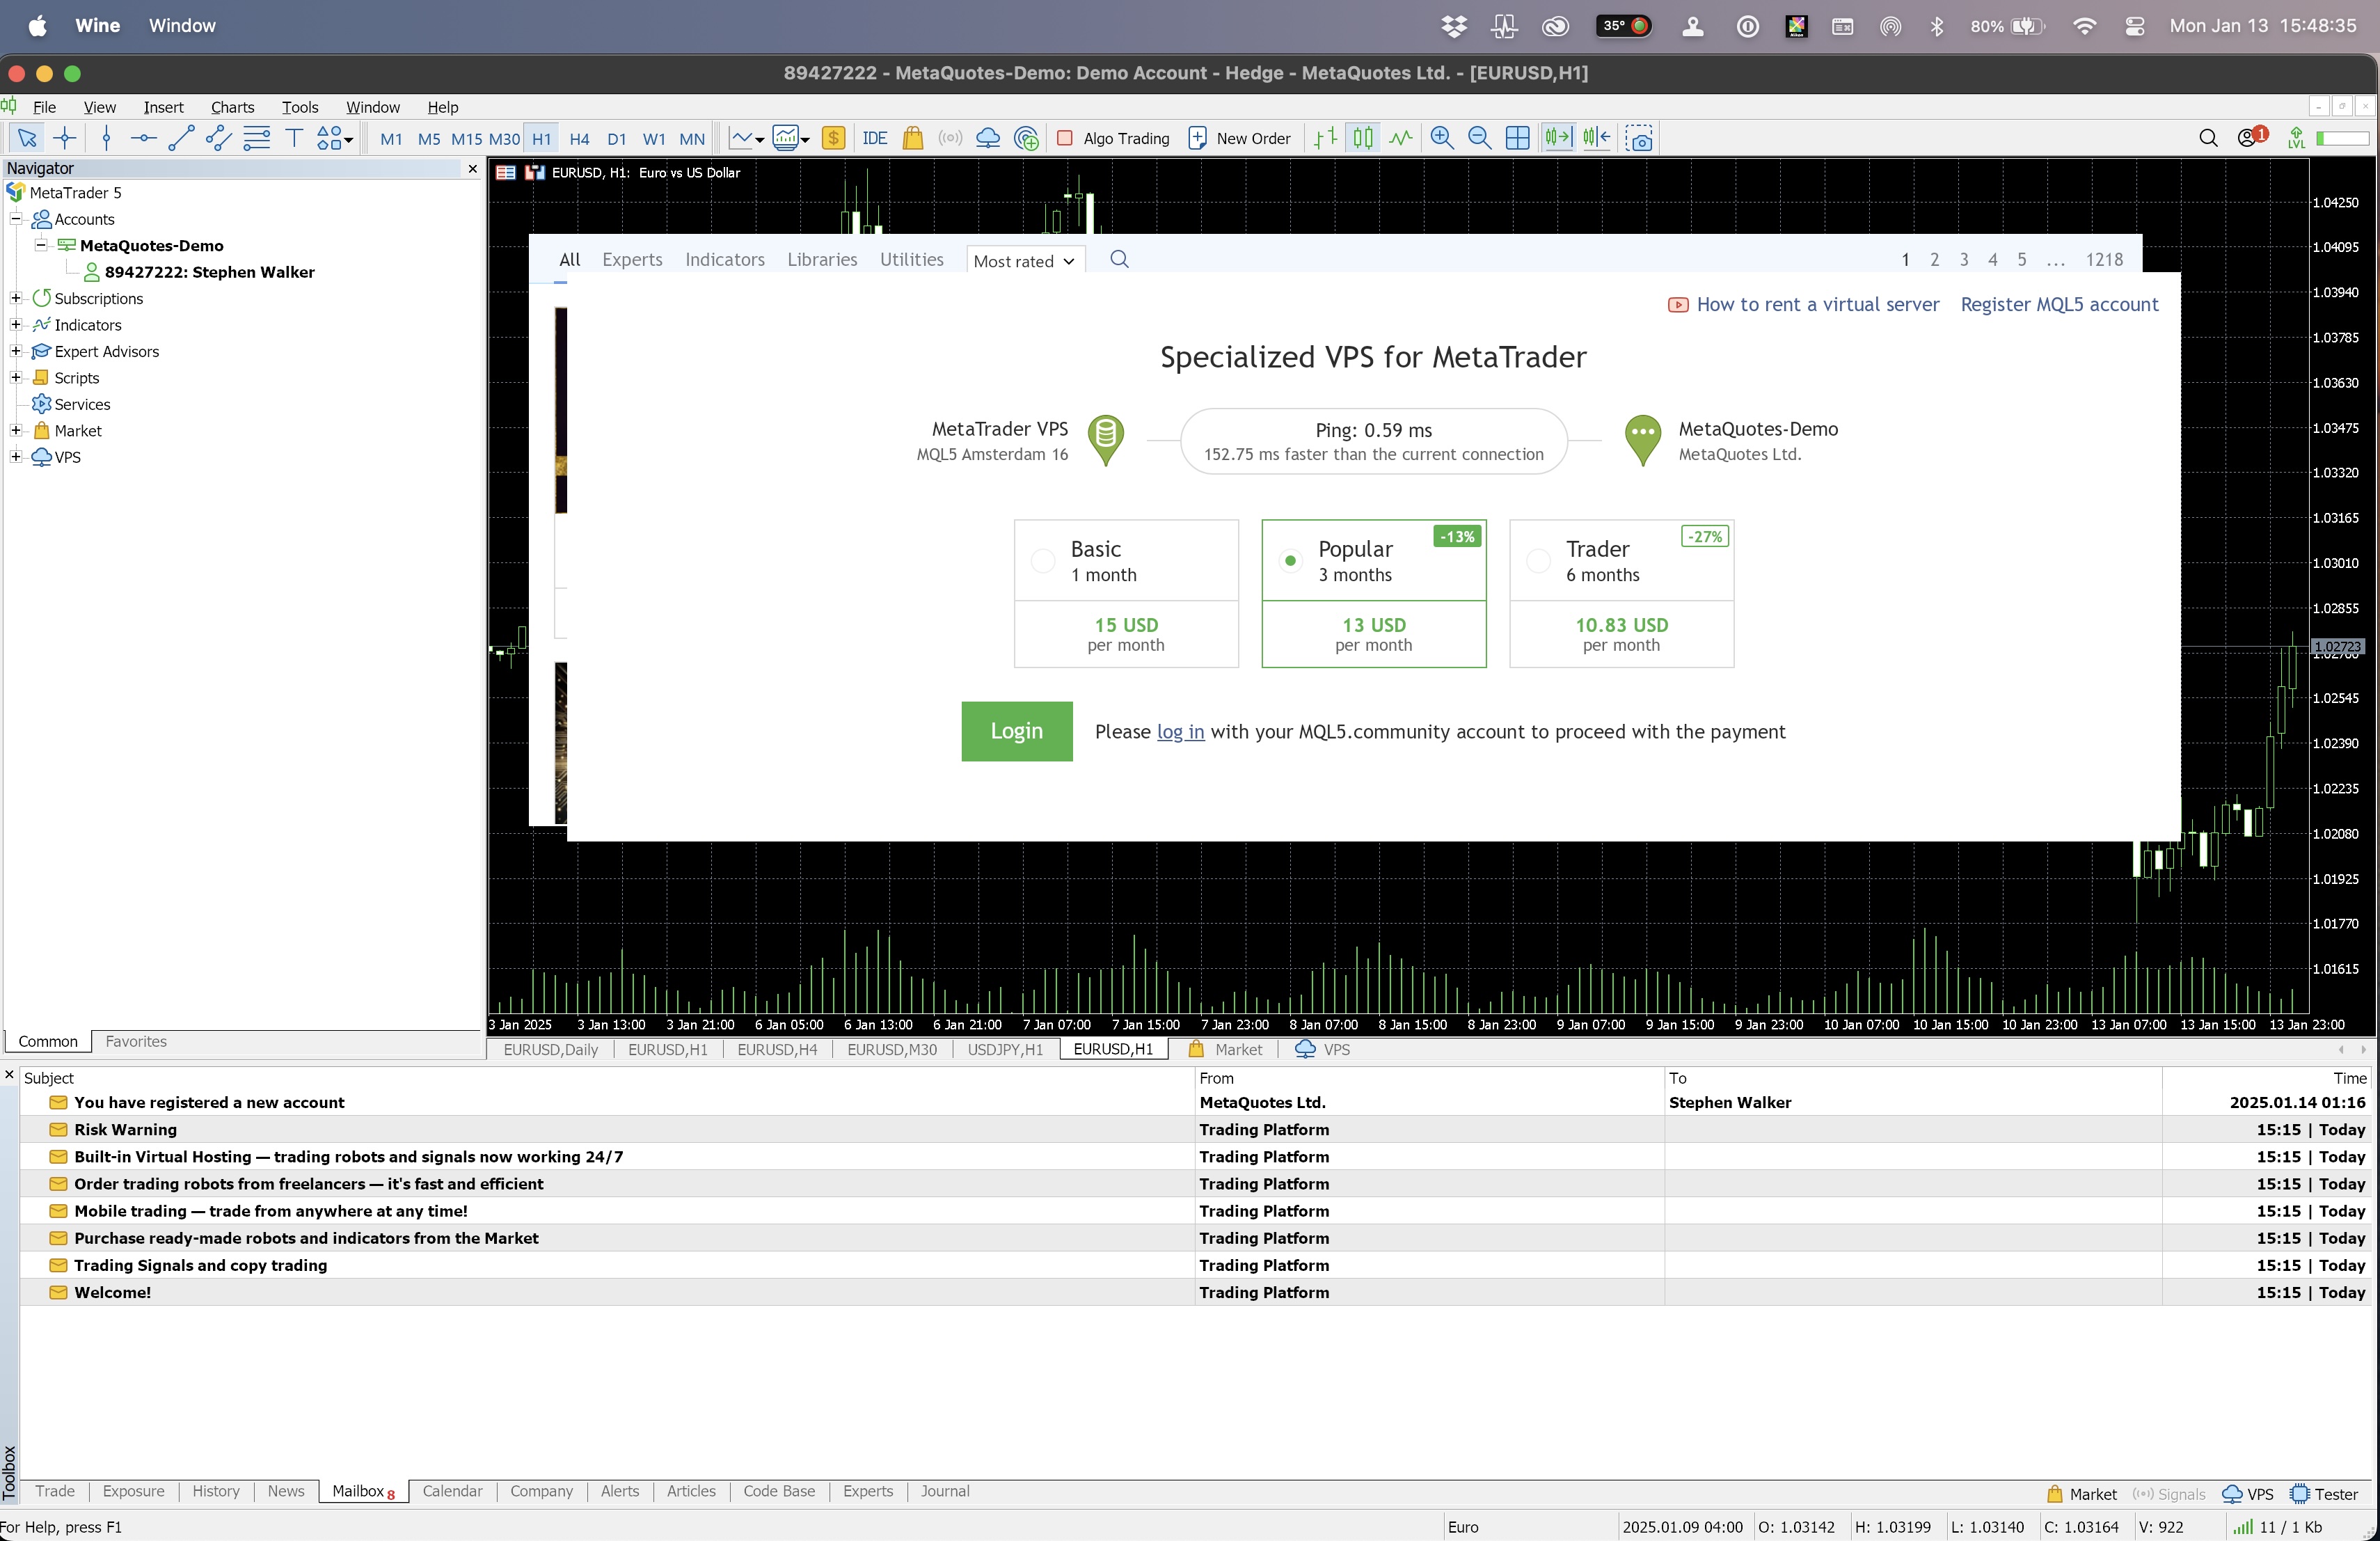Viewport: 2380px width, 1541px height.
Task: Switch to Favorites tab in Navigator
Action: click(x=136, y=1041)
